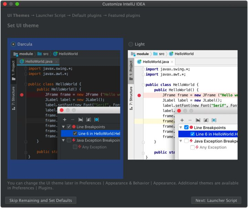Collapse Java Exception Breakpoints in Light preview

coord(181,141)
